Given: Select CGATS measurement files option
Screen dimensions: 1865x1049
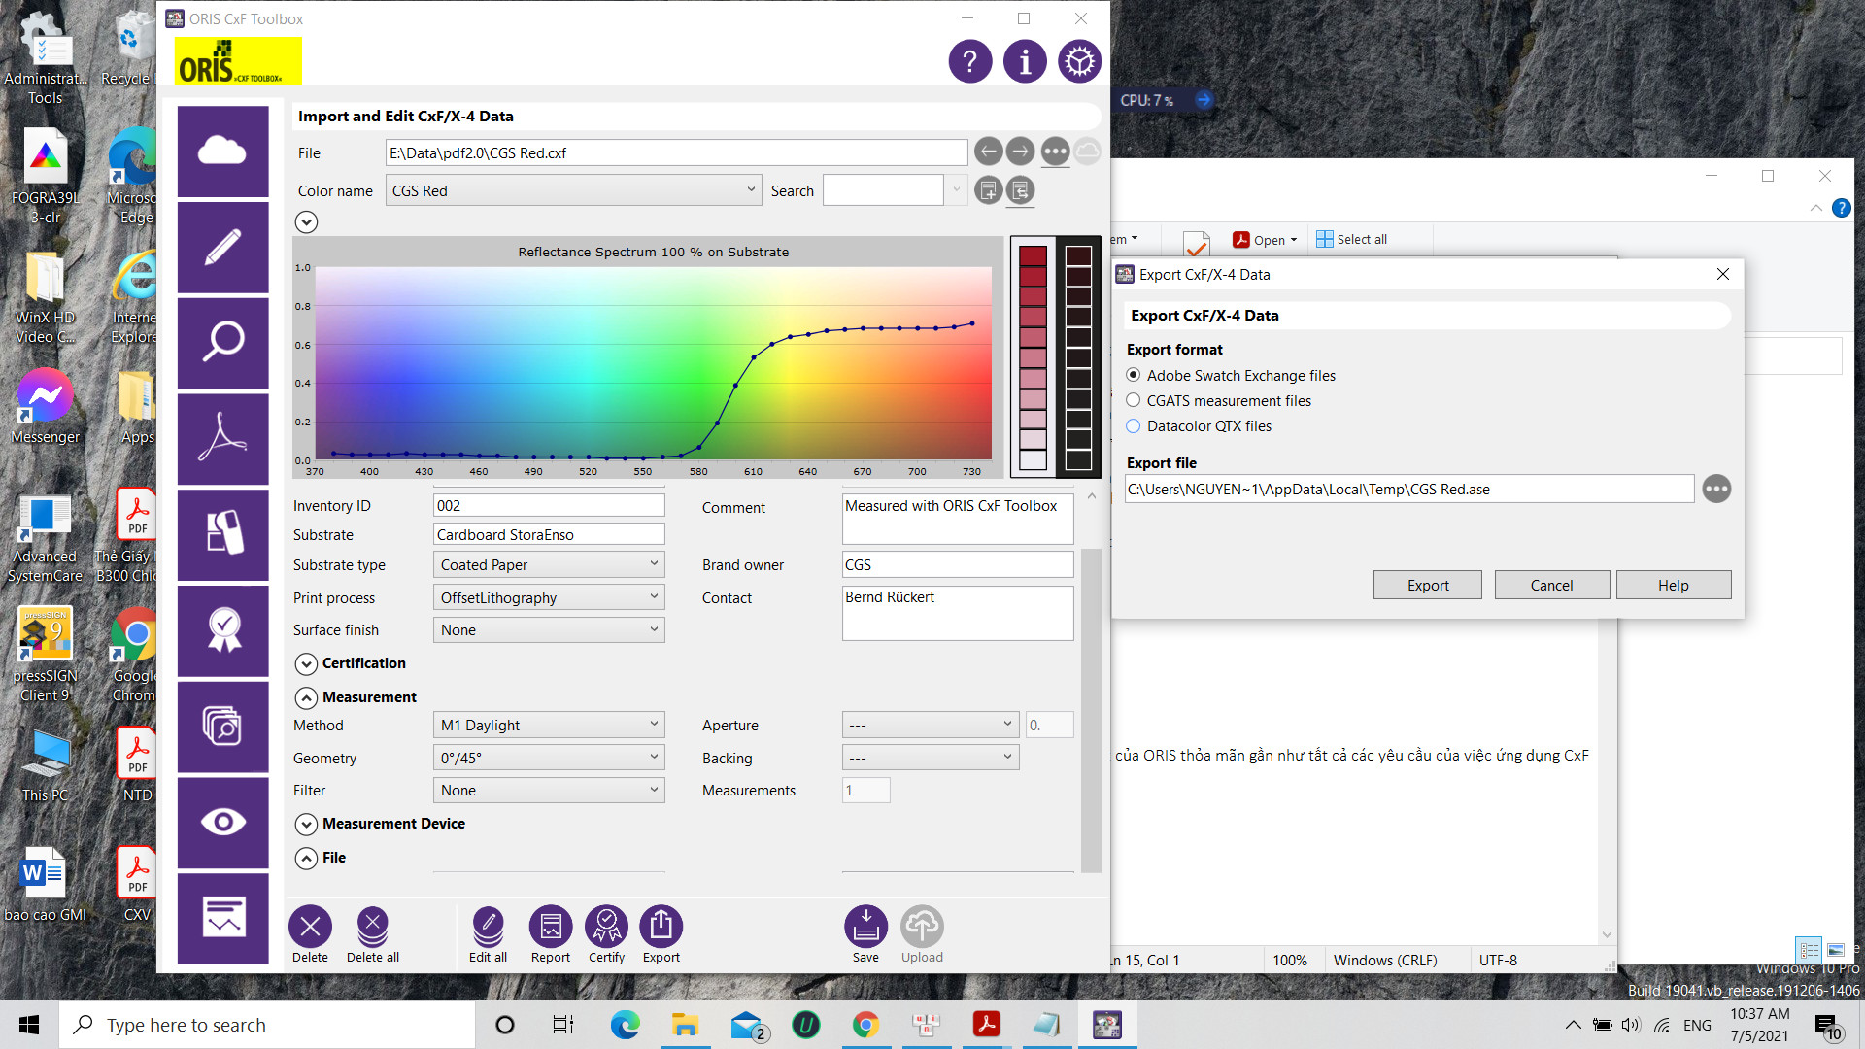Looking at the screenshot, I should 1134,400.
